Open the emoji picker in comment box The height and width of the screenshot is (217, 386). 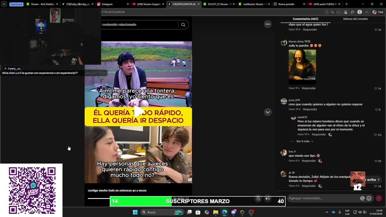pyautogui.click(x=369, y=198)
